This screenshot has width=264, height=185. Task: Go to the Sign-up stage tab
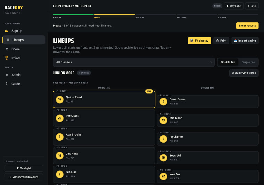(73, 16)
